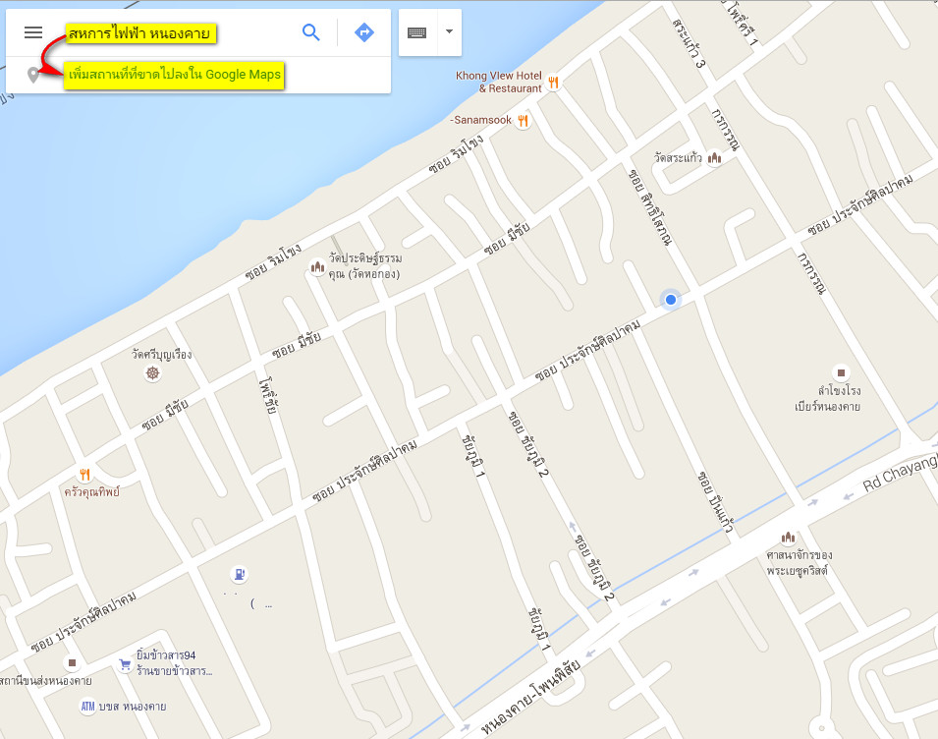The image size is (938, 739).
Task: Toggle the on-screen keyboard input tool
Action: tap(417, 32)
